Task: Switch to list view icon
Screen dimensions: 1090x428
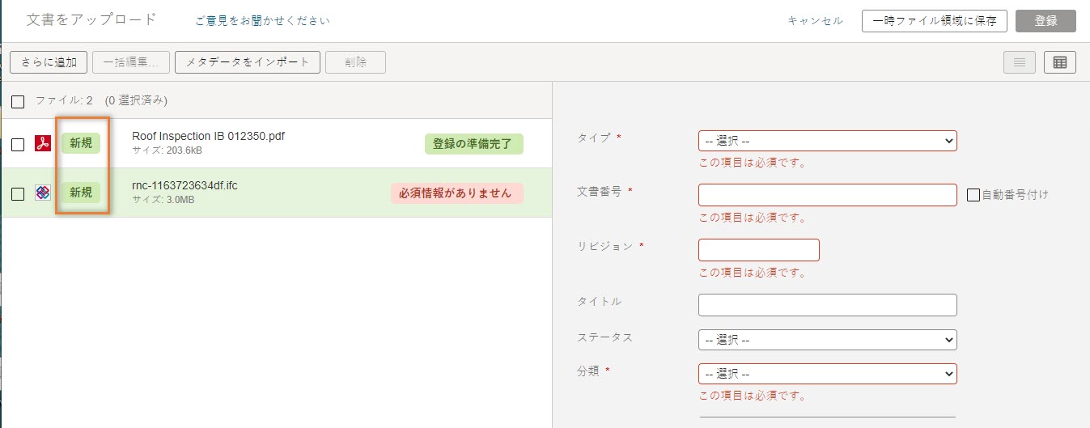Action: point(1020,62)
